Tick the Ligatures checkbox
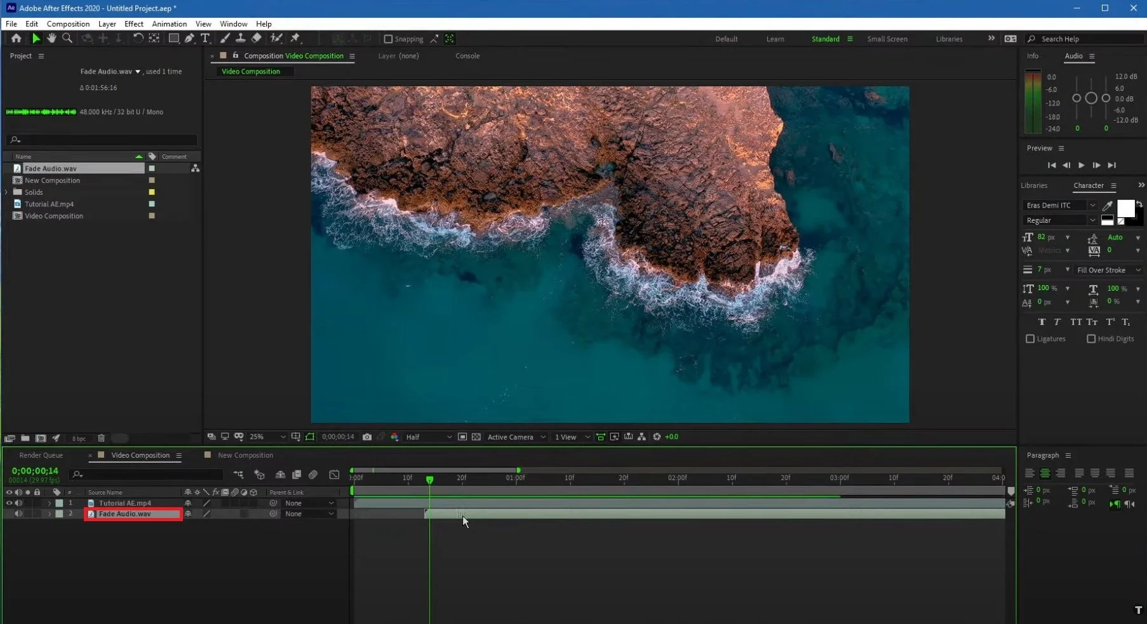The image size is (1147, 624). (x=1030, y=339)
